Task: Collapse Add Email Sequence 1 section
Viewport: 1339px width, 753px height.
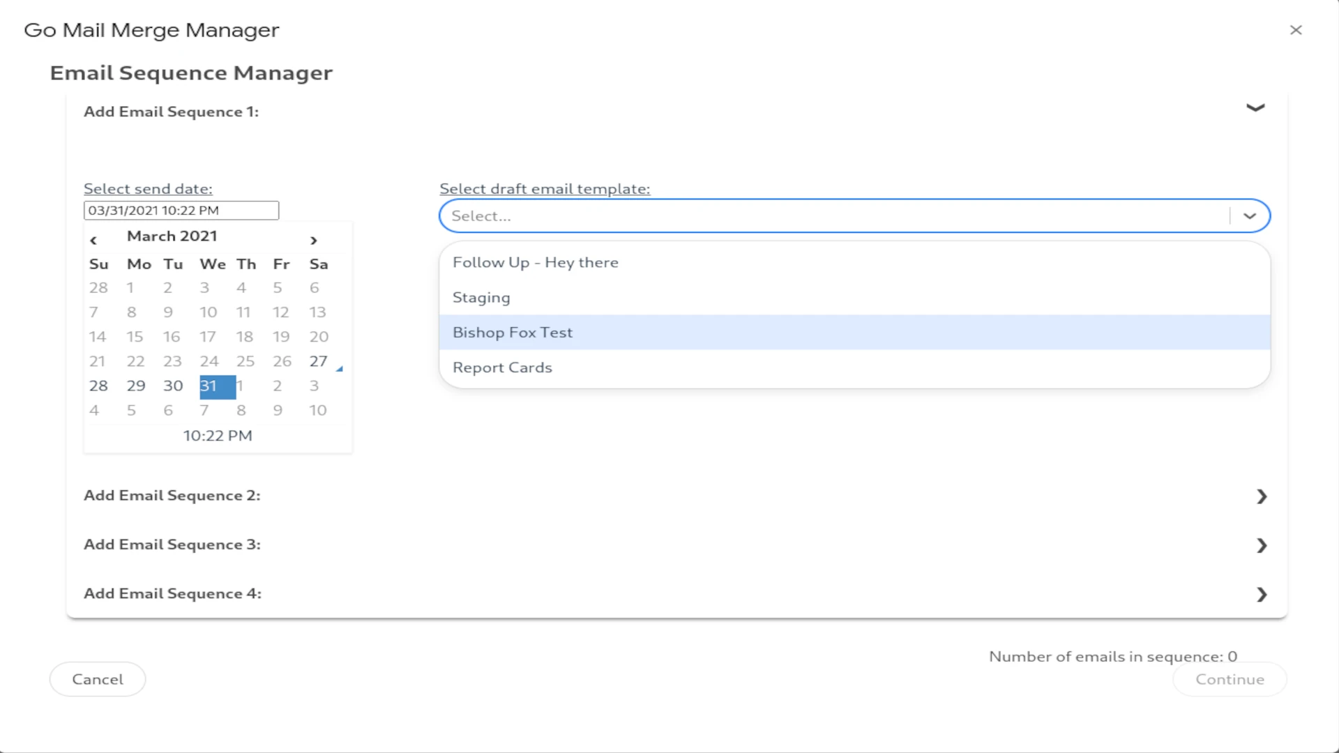Action: [x=1255, y=108]
